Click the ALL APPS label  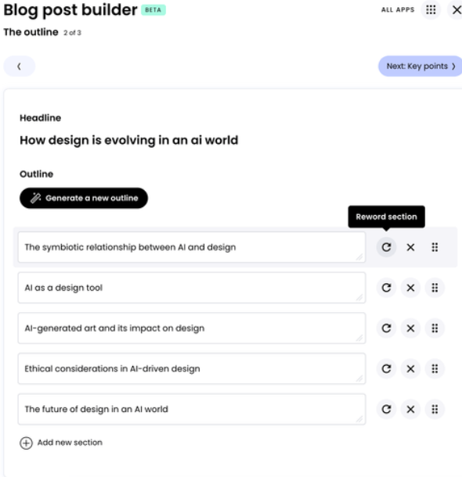(x=398, y=9)
